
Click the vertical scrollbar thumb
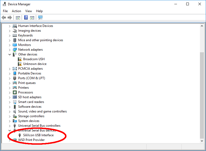(202, 95)
